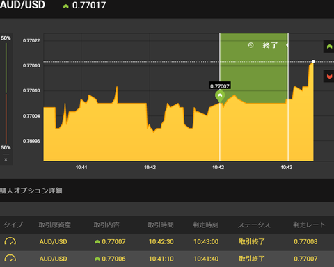Click the 購入オプション詳細 heading
Screen dimensions: 334x267
[31, 191]
